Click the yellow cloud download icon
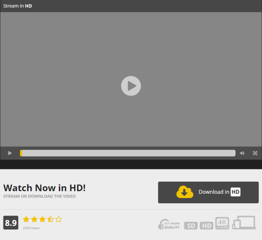The image size is (262, 240). coord(185,192)
